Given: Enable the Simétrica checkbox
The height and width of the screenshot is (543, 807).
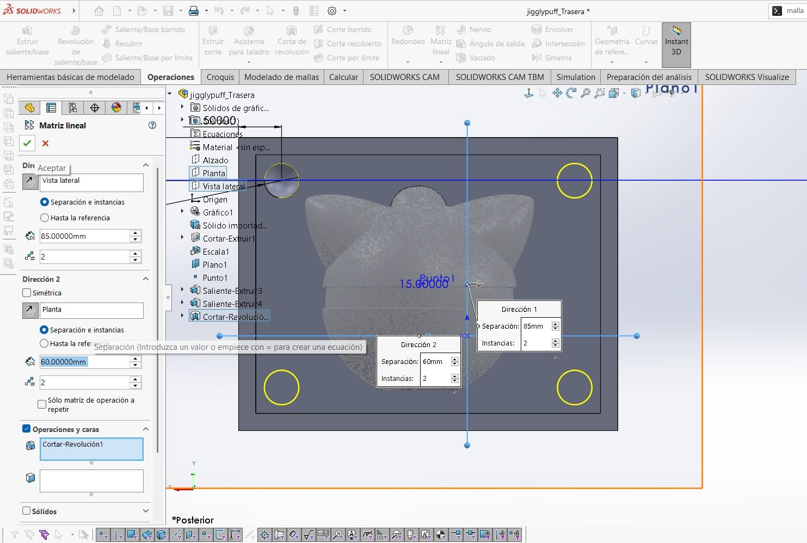Looking at the screenshot, I should click(x=27, y=293).
